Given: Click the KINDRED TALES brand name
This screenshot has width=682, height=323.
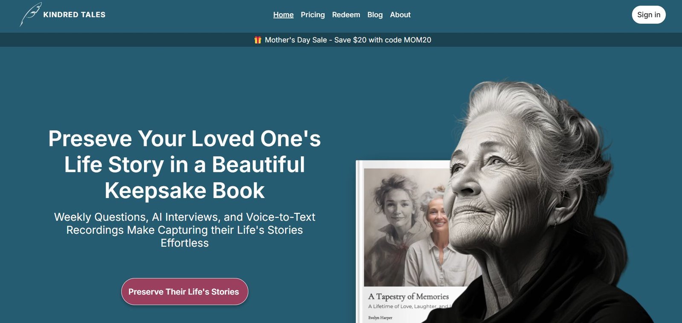Looking at the screenshot, I should (x=74, y=15).
